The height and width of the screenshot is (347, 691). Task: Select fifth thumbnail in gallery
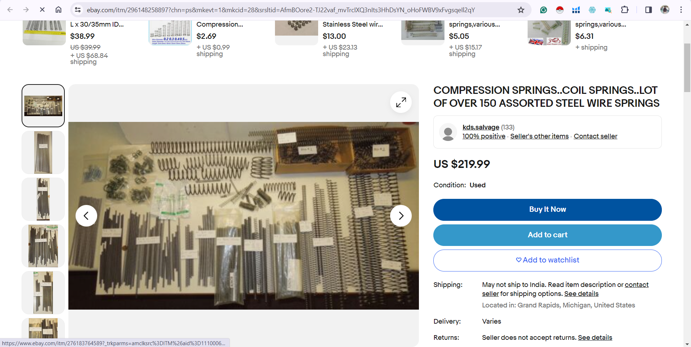(x=43, y=293)
